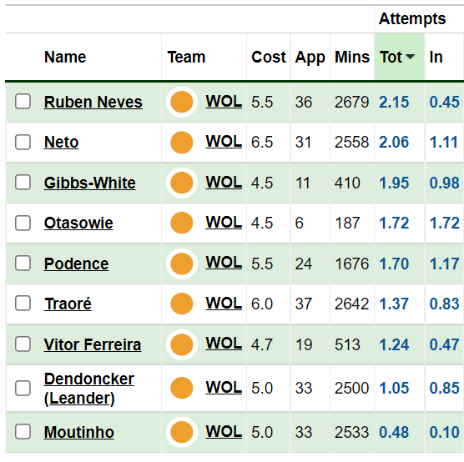This screenshot has width=464, height=462.
Task: Click the team badge in Gibbs-White row
Action: 182,183
